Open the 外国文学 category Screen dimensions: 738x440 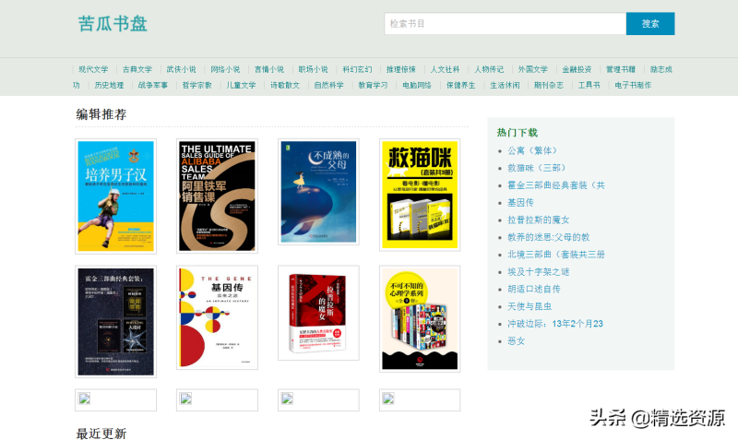point(533,69)
